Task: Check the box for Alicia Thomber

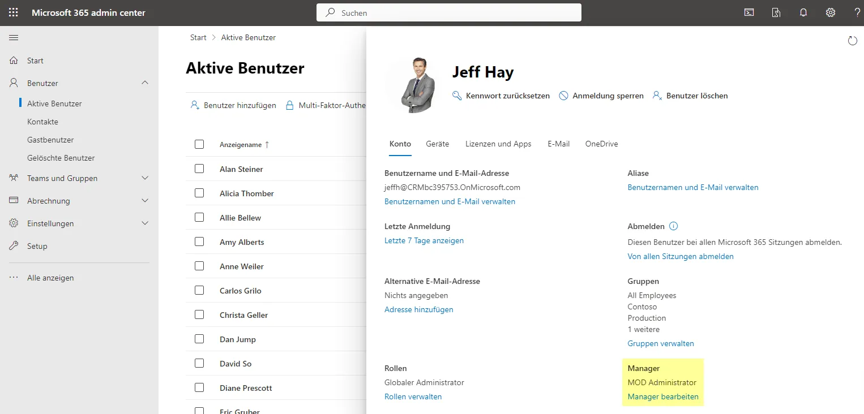Action: click(199, 193)
